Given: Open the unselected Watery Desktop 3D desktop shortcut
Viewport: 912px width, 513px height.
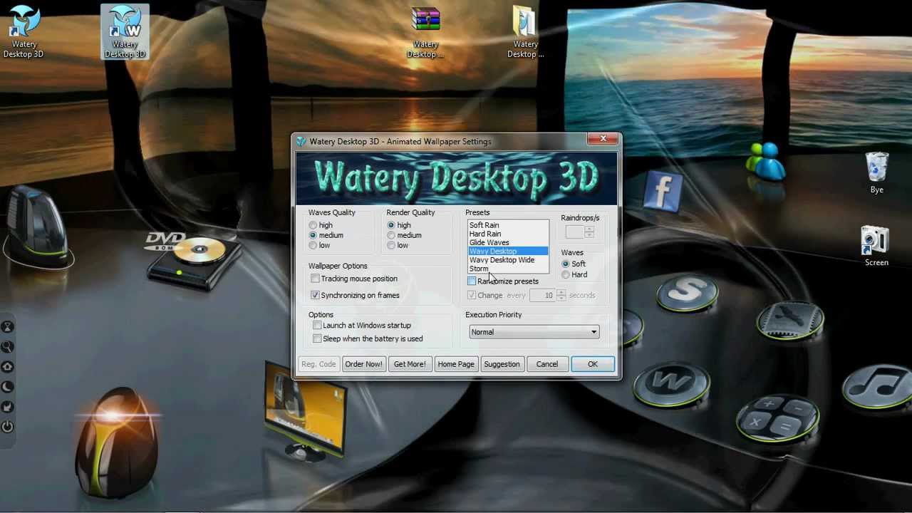Looking at the screenshot, I should click(x=24, y=31).
